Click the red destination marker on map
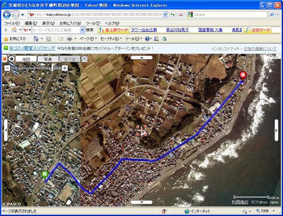 (x=242, y=75)
